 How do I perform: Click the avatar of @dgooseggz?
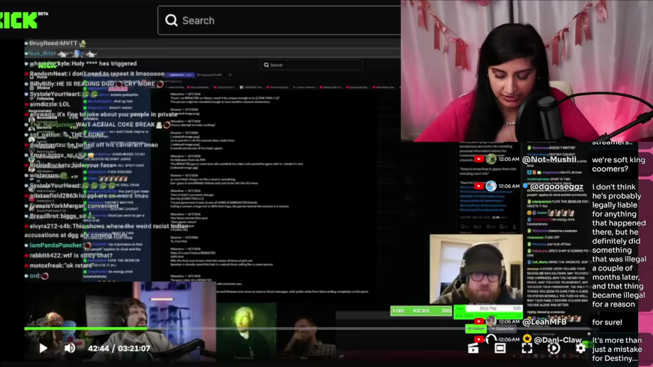pyautogui.click(x=491, y=187)
